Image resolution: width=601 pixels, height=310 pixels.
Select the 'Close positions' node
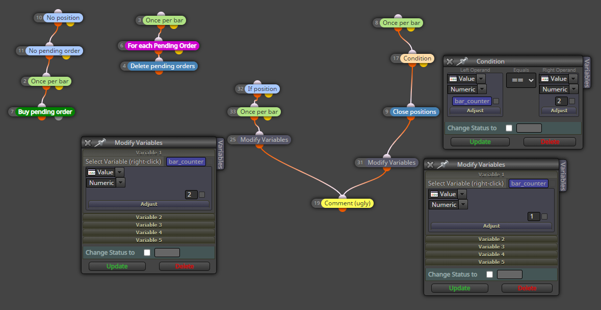click(414, 112)
